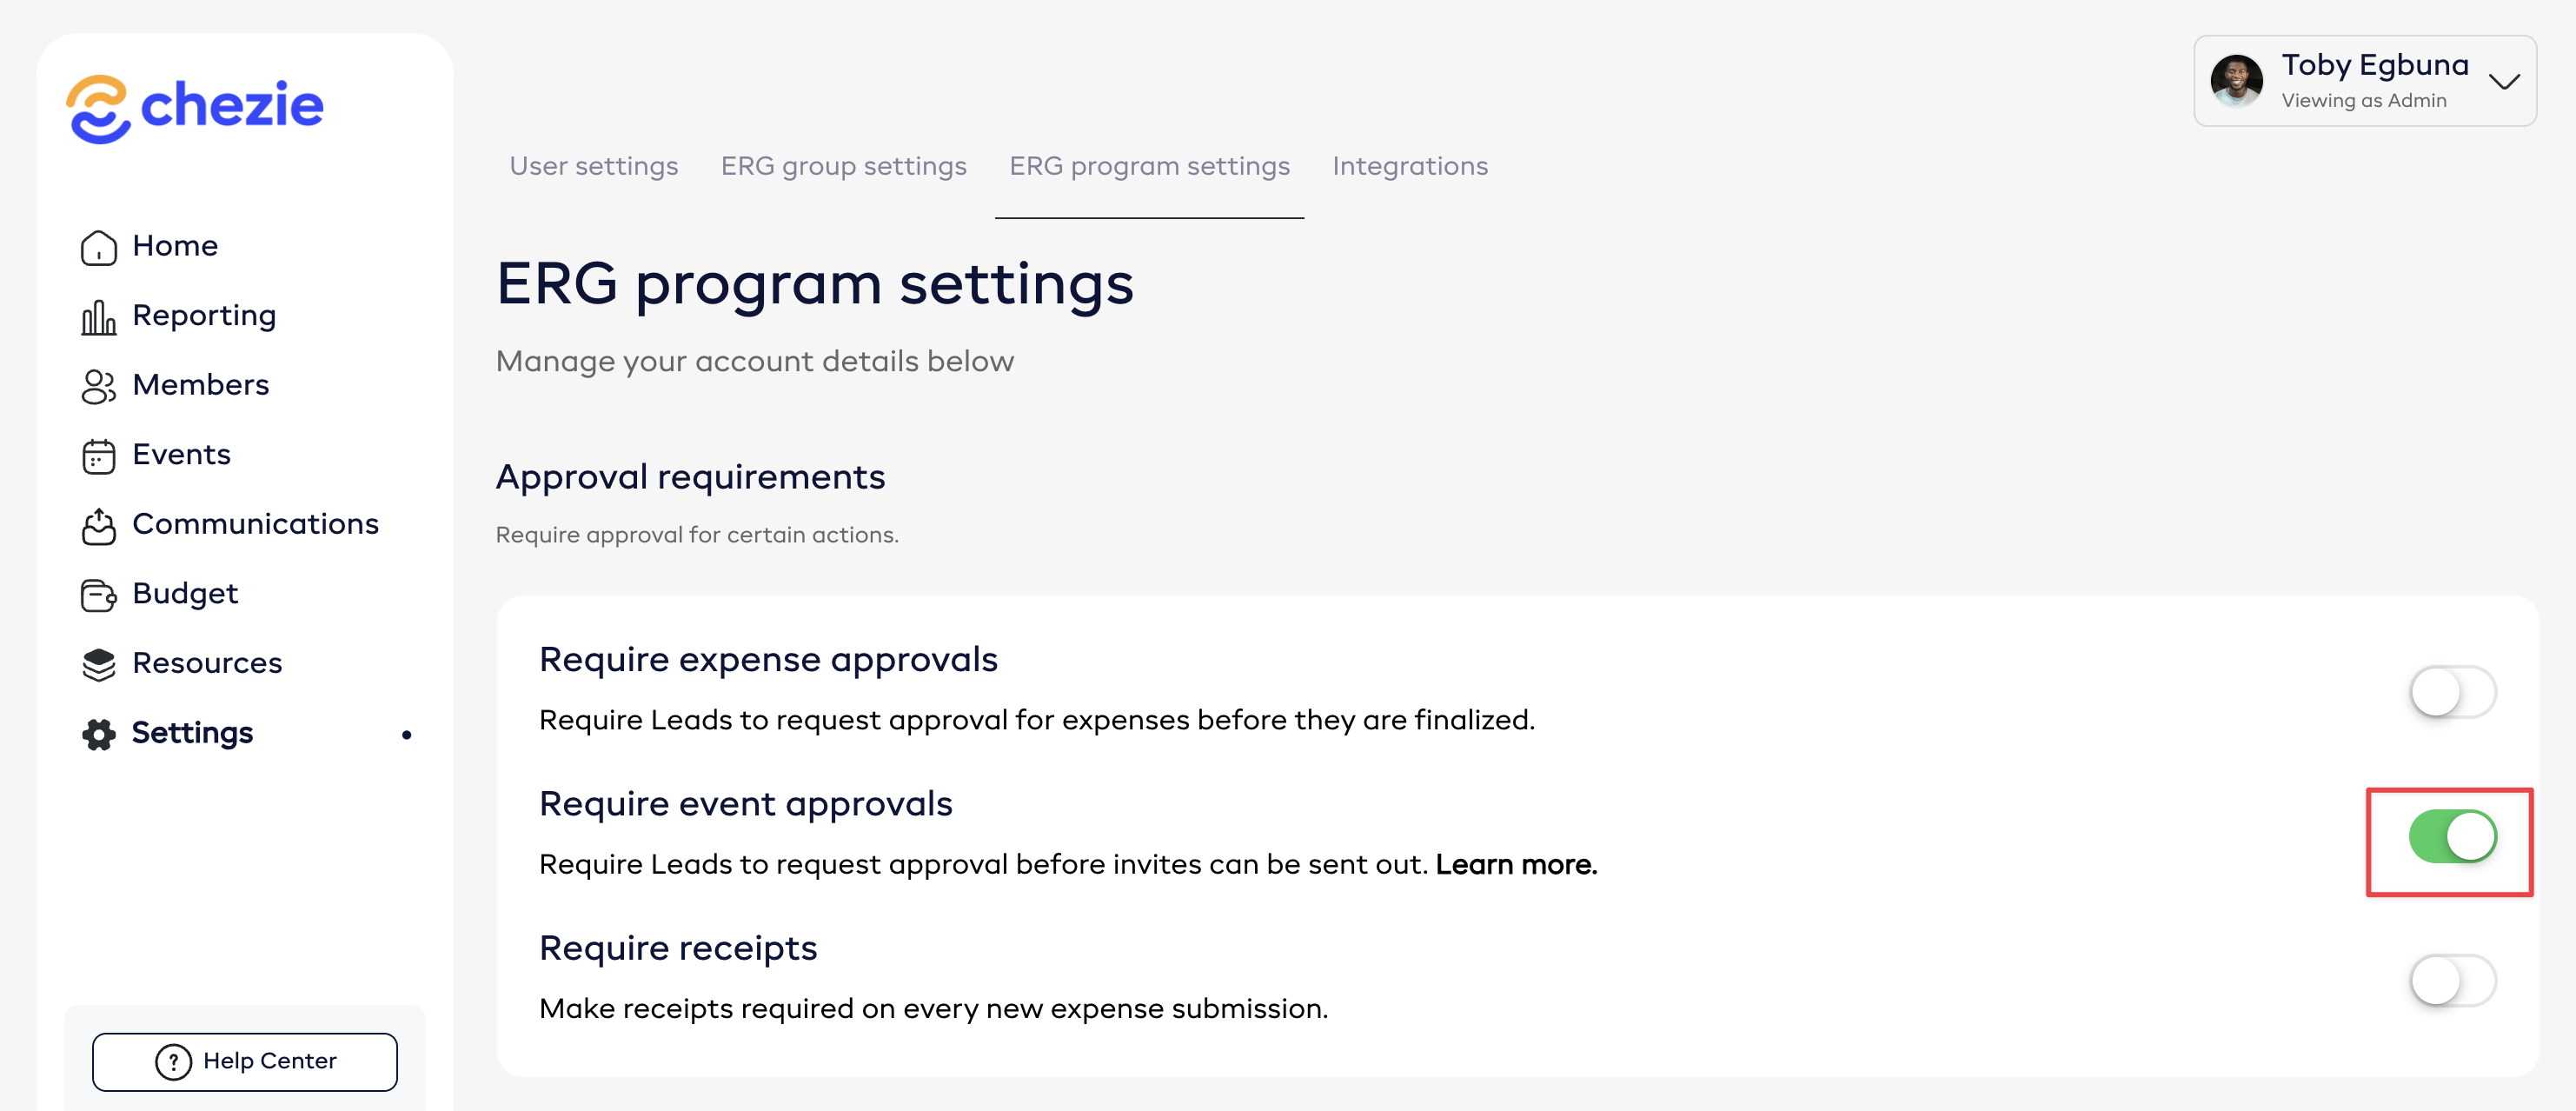This screenshot has width=2576, height=1111.
Task: Click the Home house icon
Action: [98, 247]
